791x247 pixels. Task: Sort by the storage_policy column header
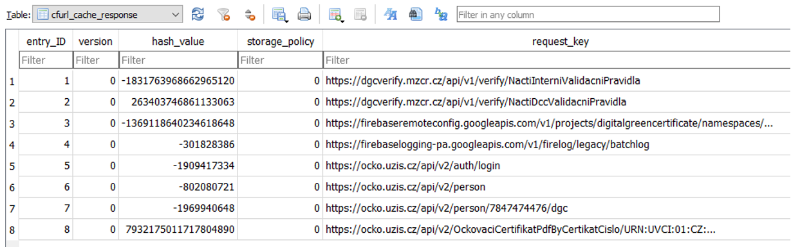coord(281,42)
